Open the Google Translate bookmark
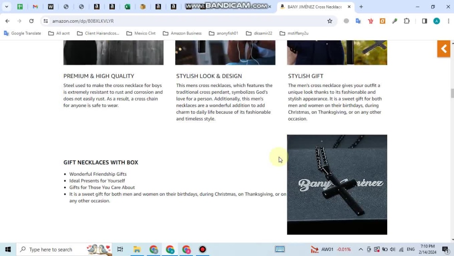The image size is (454, 256). click(x=22, y=33)
